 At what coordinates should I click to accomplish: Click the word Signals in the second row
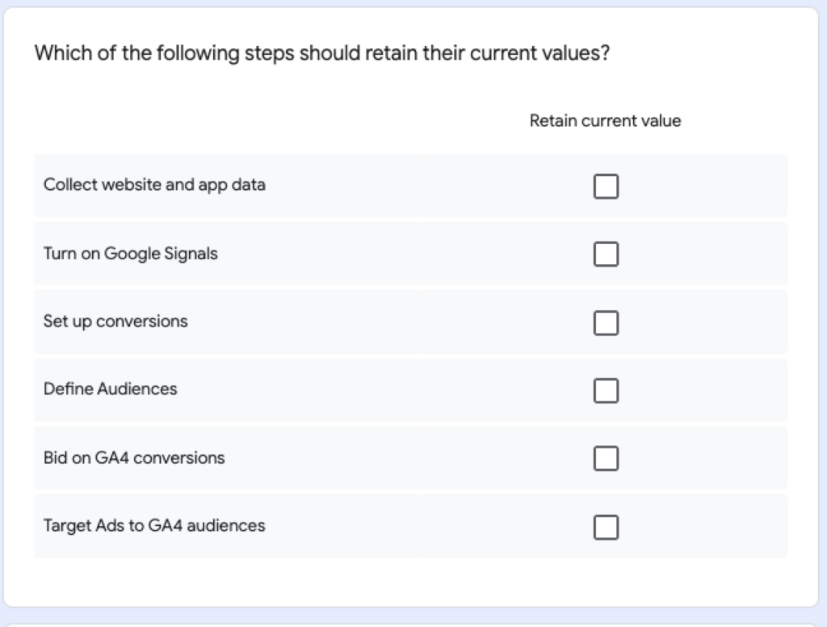[x=191, y=254]
